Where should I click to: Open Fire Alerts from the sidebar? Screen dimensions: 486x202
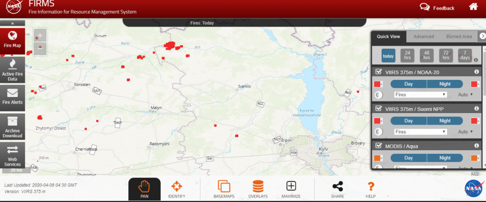pos(13,96)
